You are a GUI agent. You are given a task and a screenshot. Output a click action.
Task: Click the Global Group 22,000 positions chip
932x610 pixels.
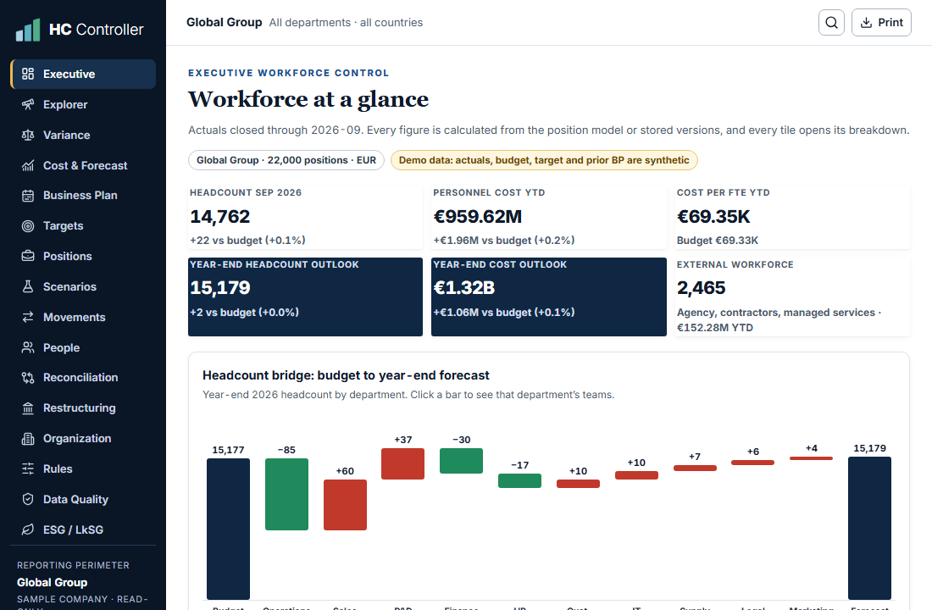point(286,160)
